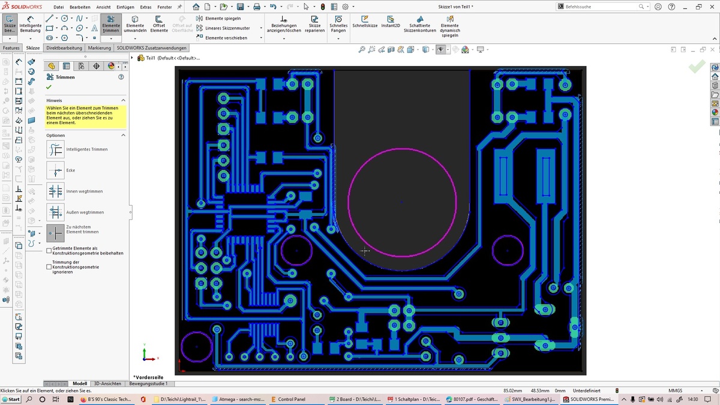Open the Extras menu
This screenshot has height=405, width=720.
(x=146, y=7)
